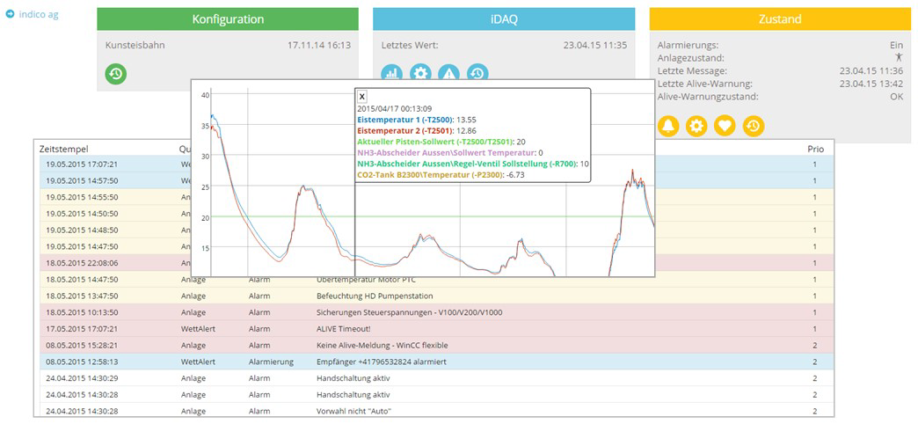Screen dimensions: 918x446
Task: Click the yellow Zustand heart icon
Action: [x=725, y=126]
